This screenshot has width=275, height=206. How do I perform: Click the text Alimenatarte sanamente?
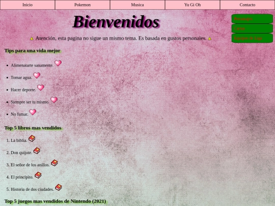pyautogui.click(x=32, y=65)
